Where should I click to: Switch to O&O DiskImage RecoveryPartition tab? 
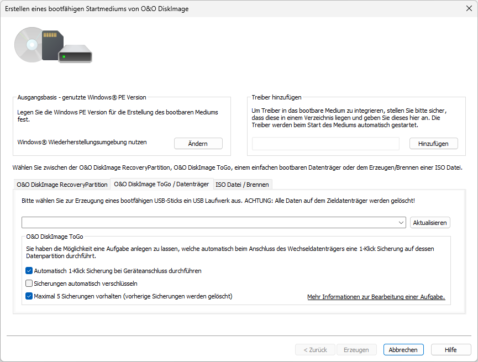pos(62,185)
